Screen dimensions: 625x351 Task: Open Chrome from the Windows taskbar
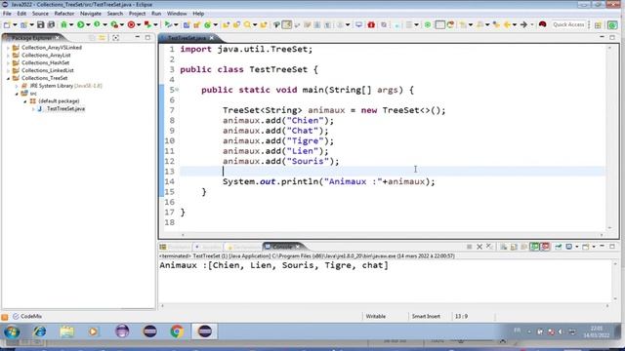(x=177, y=331)
